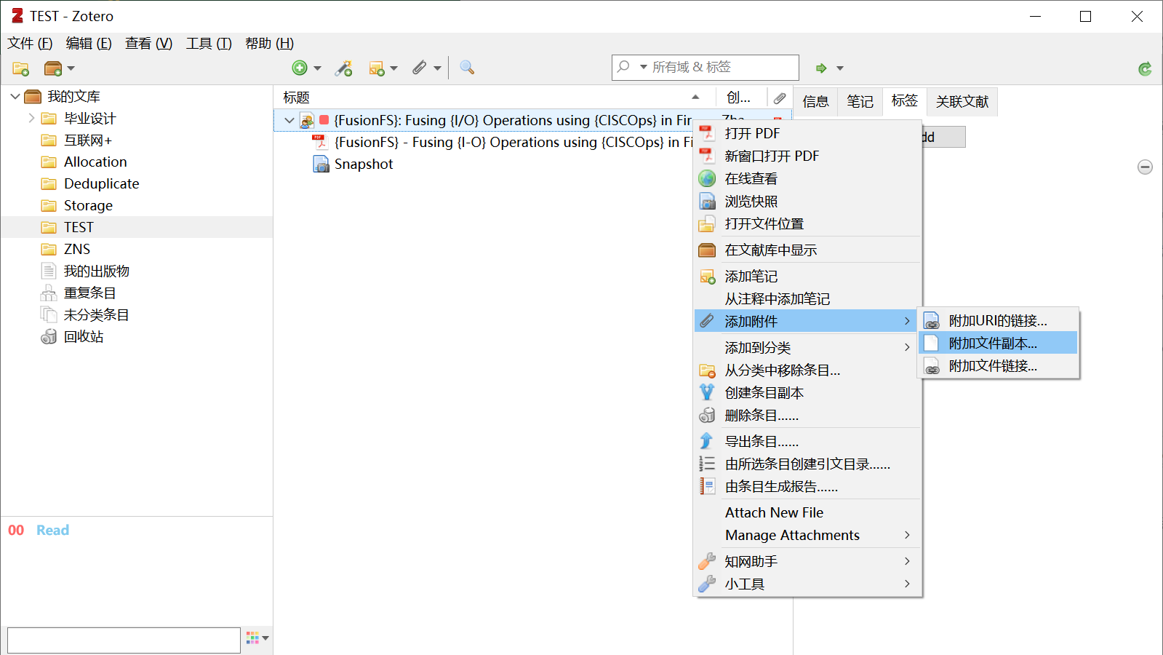Screen dimensions: 1163x655
Task: Open the New Item dropdown arrow
Action: (317, 68)
